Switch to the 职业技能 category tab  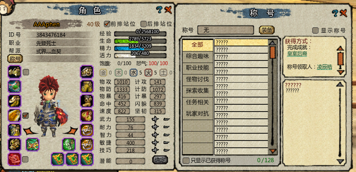coord(197,68)
